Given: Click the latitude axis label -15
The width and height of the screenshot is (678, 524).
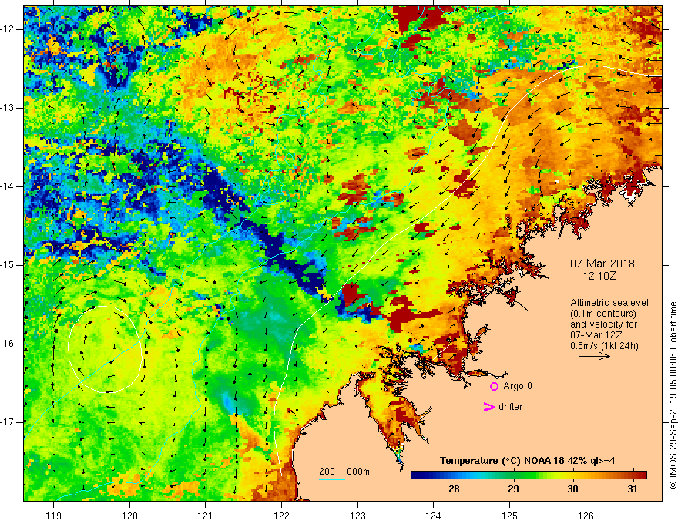Looking at the screenshot, I should (x=8, y=265).
